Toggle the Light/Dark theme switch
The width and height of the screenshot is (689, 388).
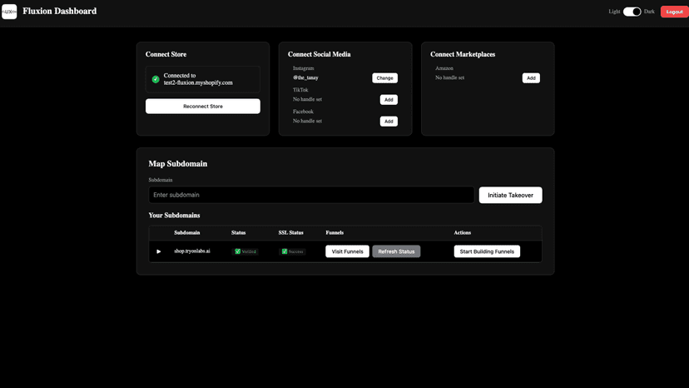tap(632, 12)
